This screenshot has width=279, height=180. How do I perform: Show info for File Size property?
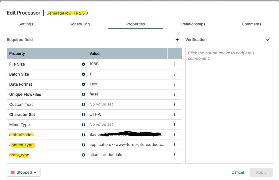pyautogui.click(x=83, y=64)
